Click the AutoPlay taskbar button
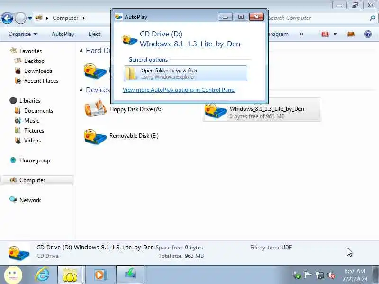Screen dimensions: 379x284 (x=130, y=275)
